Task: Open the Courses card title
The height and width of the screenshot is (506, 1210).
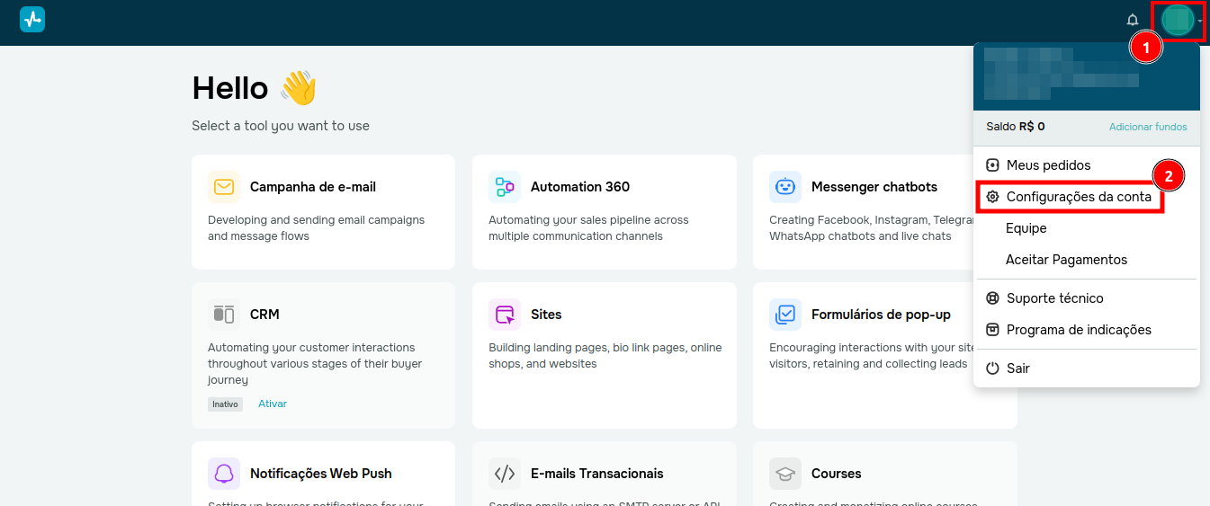Action: click(837, 474)
